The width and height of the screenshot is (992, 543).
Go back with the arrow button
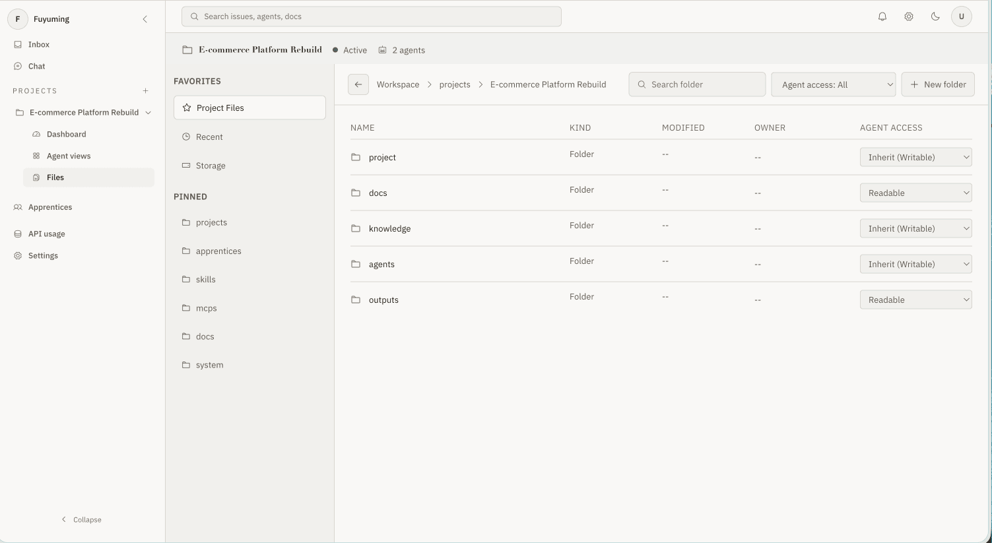tap(358, 84)
